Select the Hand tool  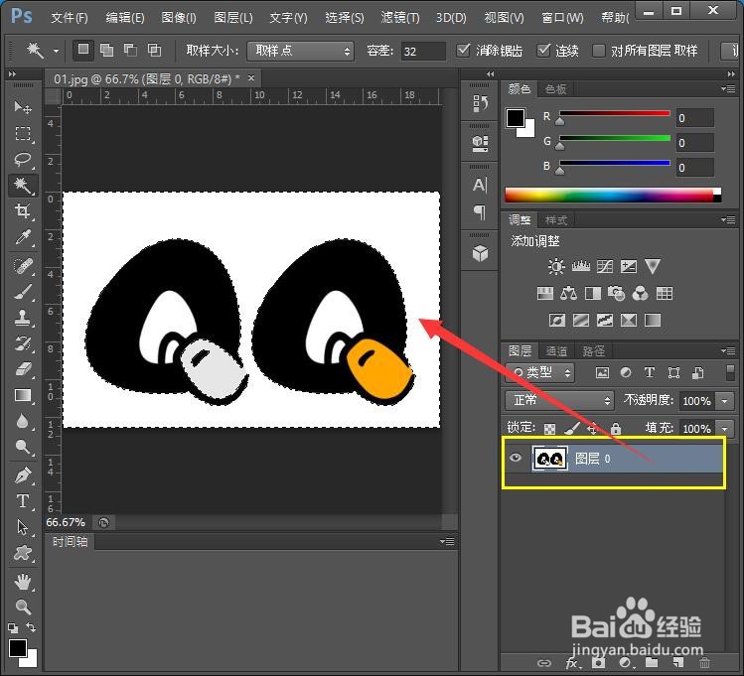click(x=22, y=582)
